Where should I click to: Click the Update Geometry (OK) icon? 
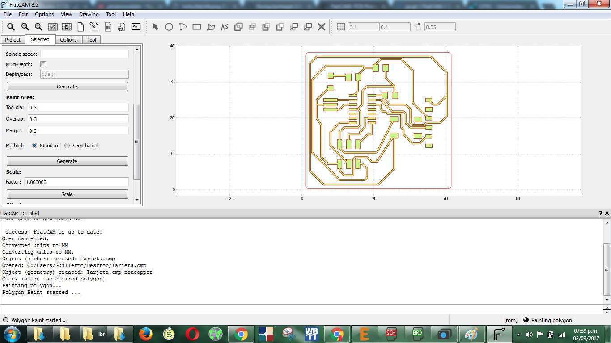pyautogui.click(x=108, y=27)
